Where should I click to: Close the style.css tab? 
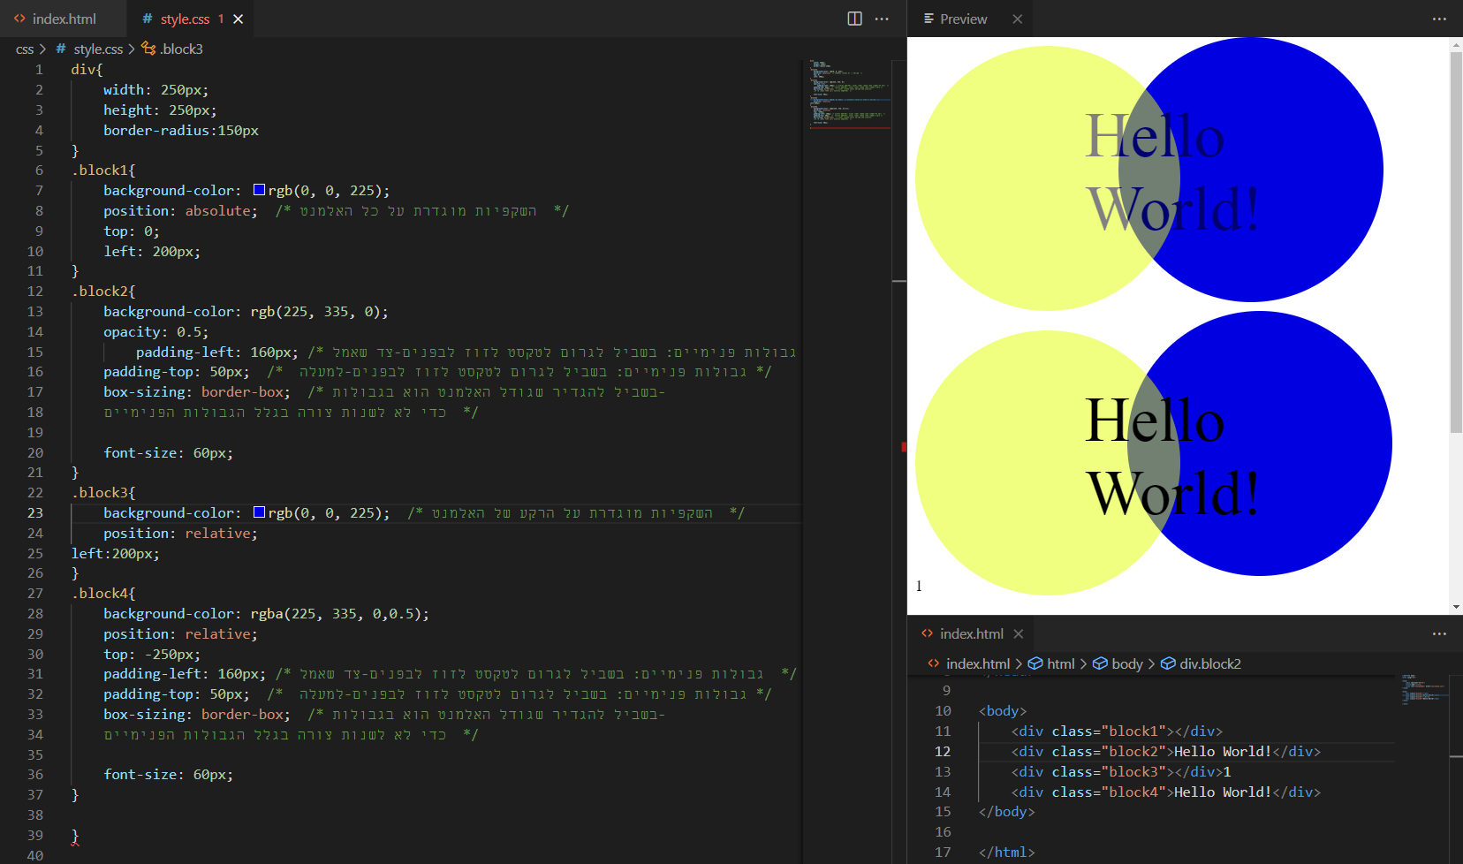(238, 19)
